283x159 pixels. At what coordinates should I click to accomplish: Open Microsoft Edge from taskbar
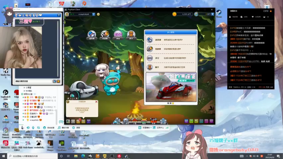(83, 156)
